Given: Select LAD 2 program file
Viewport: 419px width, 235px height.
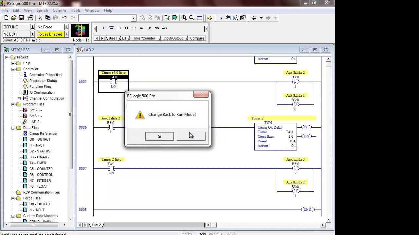Looking at the screenshot, I should [35, 122].
